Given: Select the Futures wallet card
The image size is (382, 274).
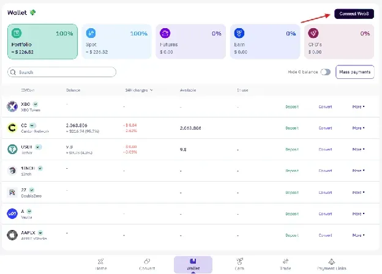Looking at the screenshot, I should (191, 42).
